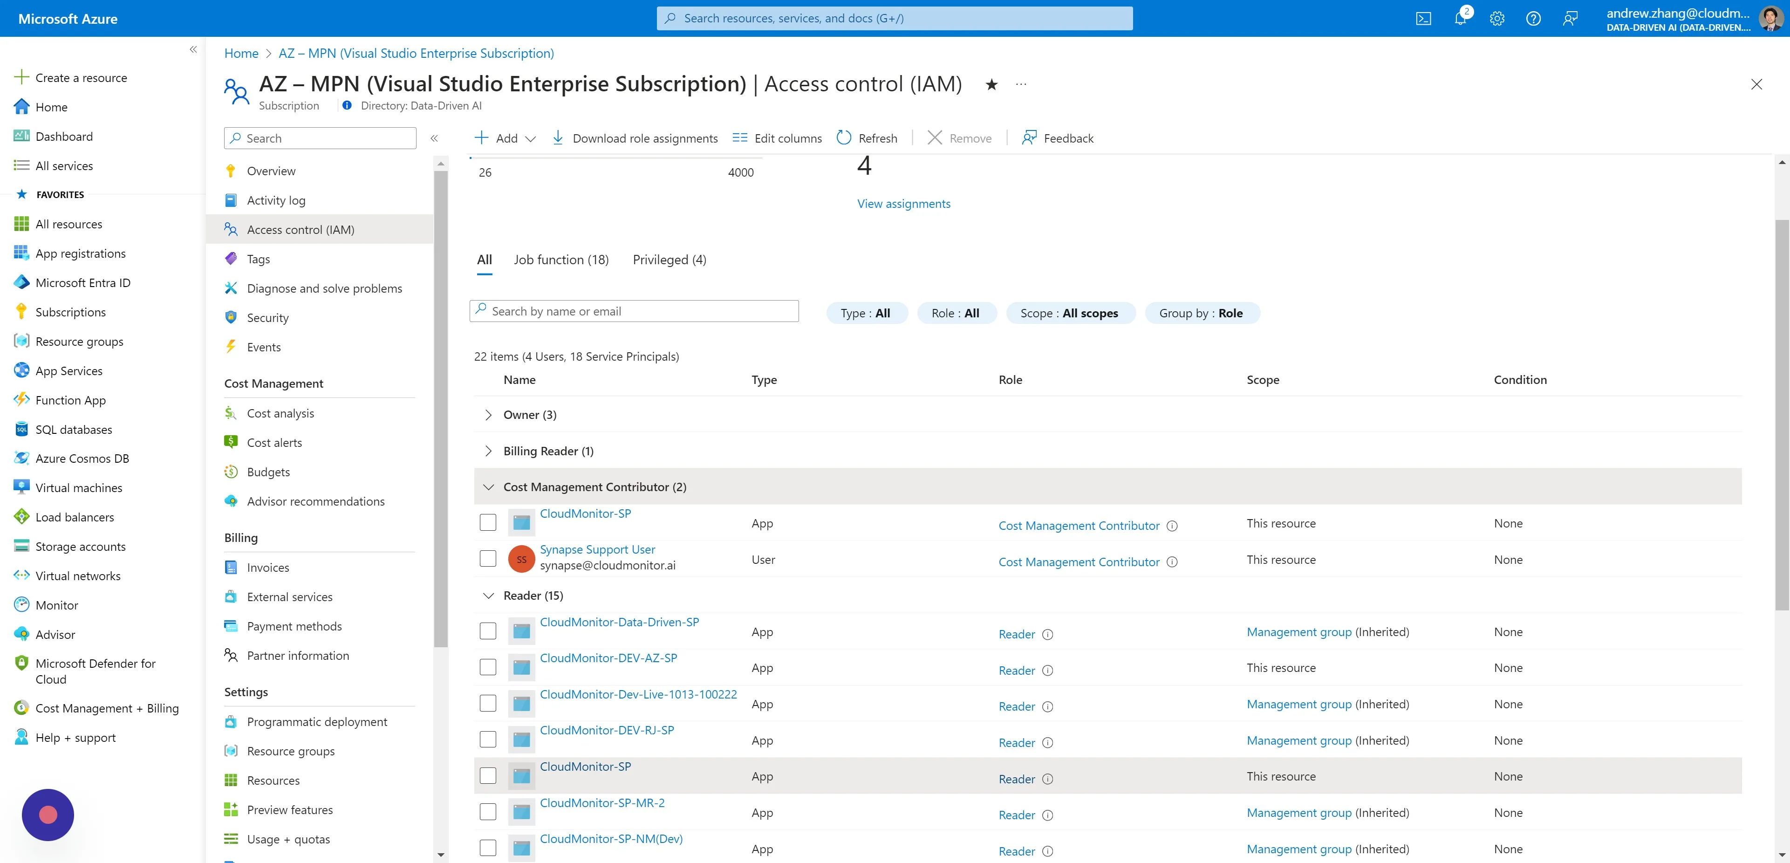Open SQL databases icon
This screenshot has width=1790, height=863.
(x=21, y=429)
